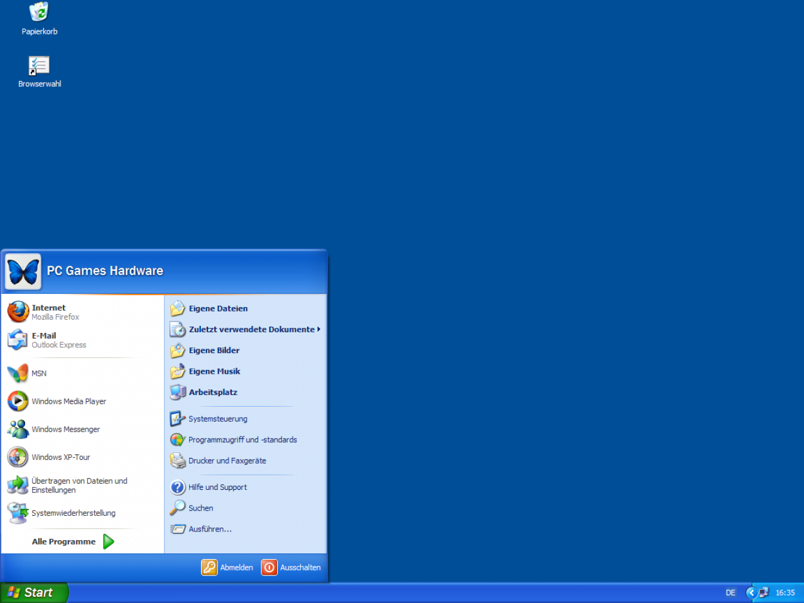804x603 pixels.
Task: Select Suchen label text
Action: click(x=200, y=508)
